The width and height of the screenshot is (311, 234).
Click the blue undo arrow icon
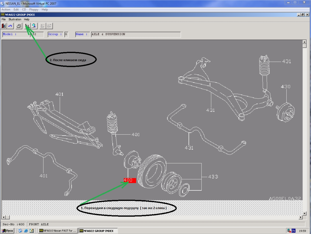[x=10, y=26]
